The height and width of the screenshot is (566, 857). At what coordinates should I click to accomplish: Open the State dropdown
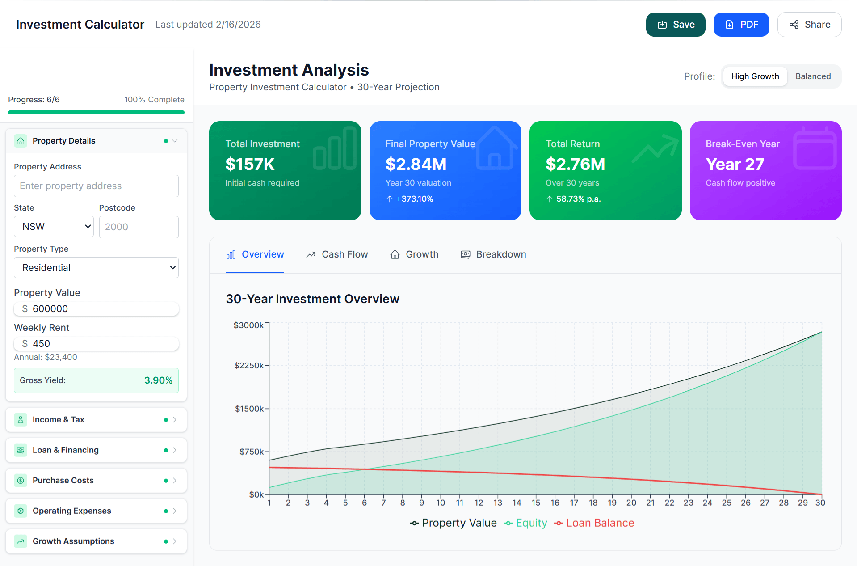53,226
